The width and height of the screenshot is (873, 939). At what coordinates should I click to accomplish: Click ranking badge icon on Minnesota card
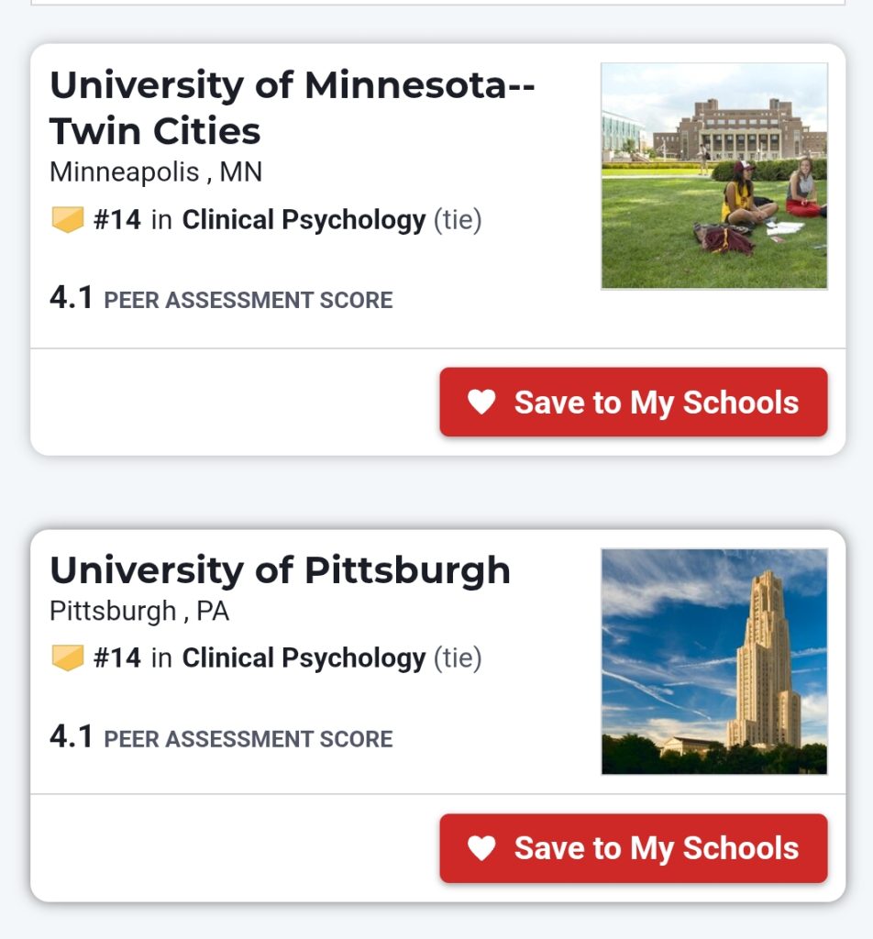[68, 220]
